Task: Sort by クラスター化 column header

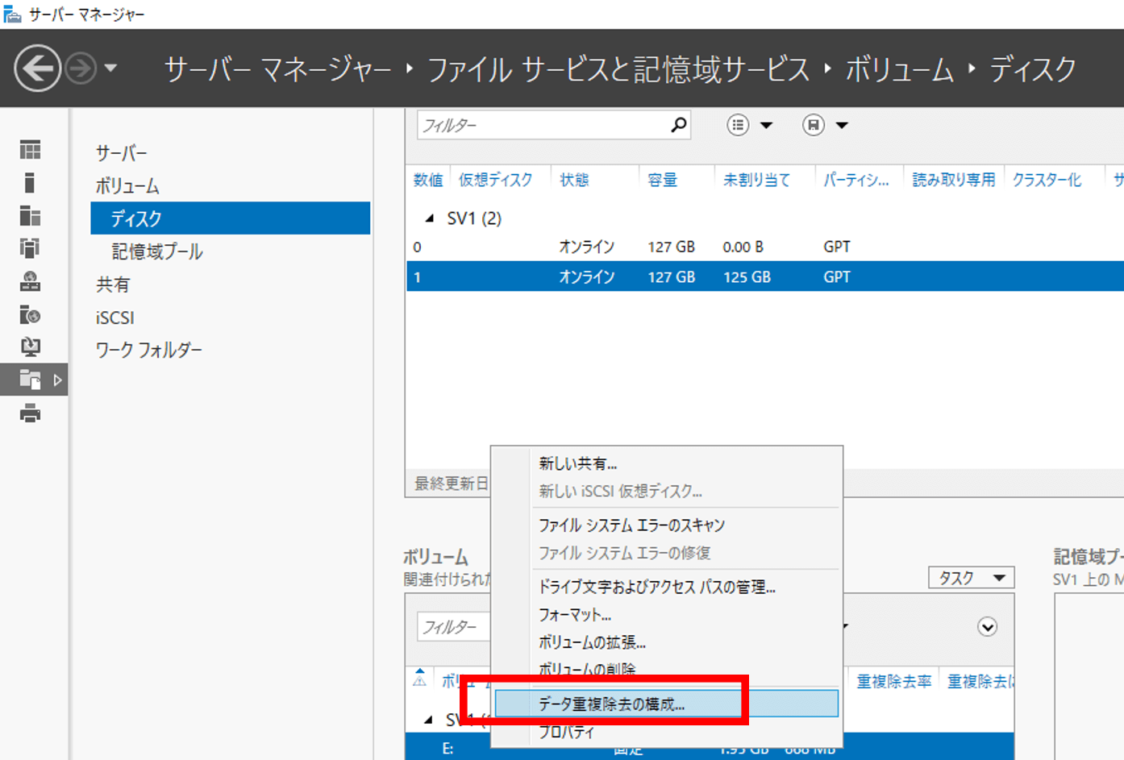Action: (x=1047, y=180)
